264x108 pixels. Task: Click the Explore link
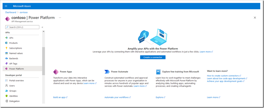pyautogui.click(x=160, y=97)
